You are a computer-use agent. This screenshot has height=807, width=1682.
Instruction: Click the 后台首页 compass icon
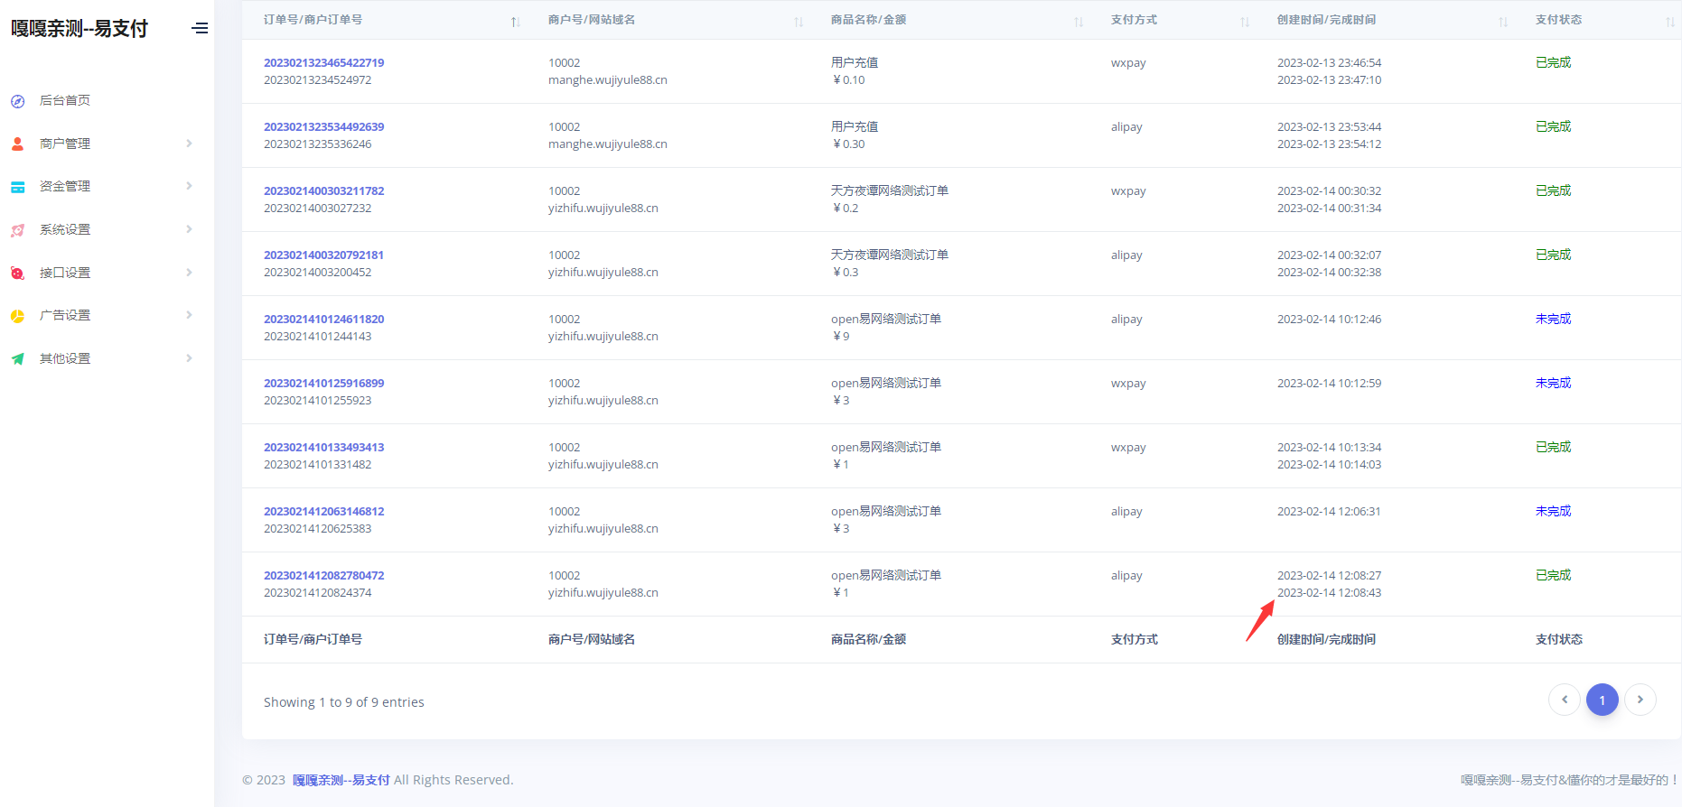[x=18, y=101]
